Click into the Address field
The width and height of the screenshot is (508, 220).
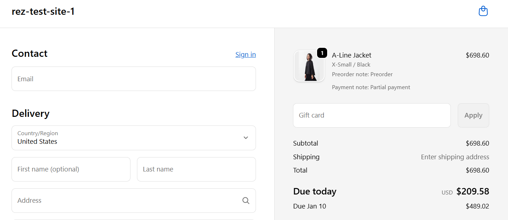(x=126, y=201)
